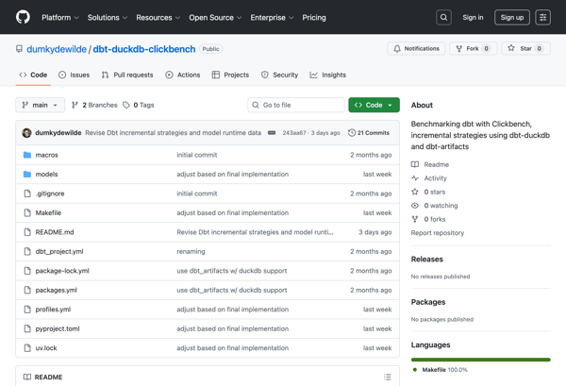Click the Go to file search field

[x=295, y=105]
